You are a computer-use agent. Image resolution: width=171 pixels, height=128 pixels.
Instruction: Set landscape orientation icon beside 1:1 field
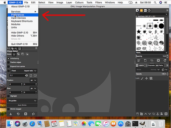(x=35, y=76)
